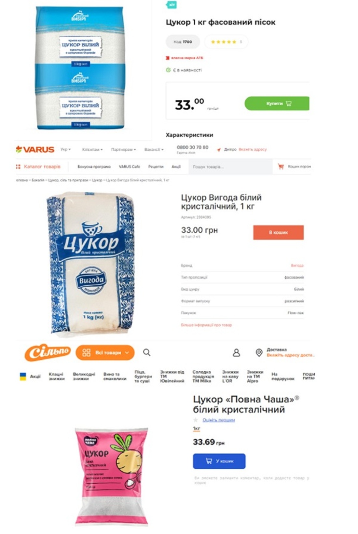Click the VARUS logo
Screen dimensions: 358x534
click(x=35, y=149)
